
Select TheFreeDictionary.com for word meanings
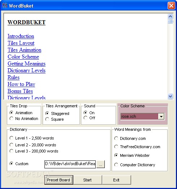[137, 147]
